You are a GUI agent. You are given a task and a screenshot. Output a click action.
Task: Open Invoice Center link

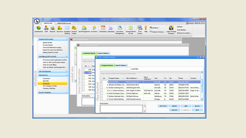tap(48, 45)
